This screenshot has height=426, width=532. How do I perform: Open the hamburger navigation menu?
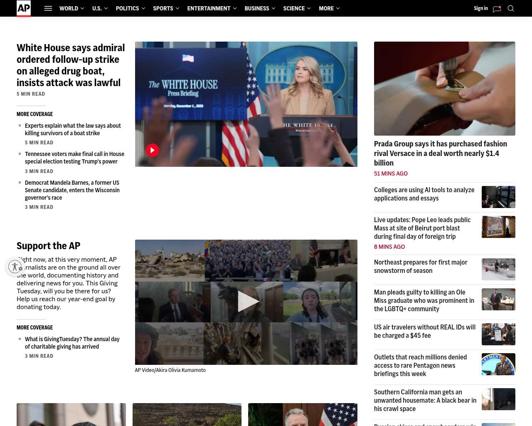pyautogui.click(x=48, y=8)
